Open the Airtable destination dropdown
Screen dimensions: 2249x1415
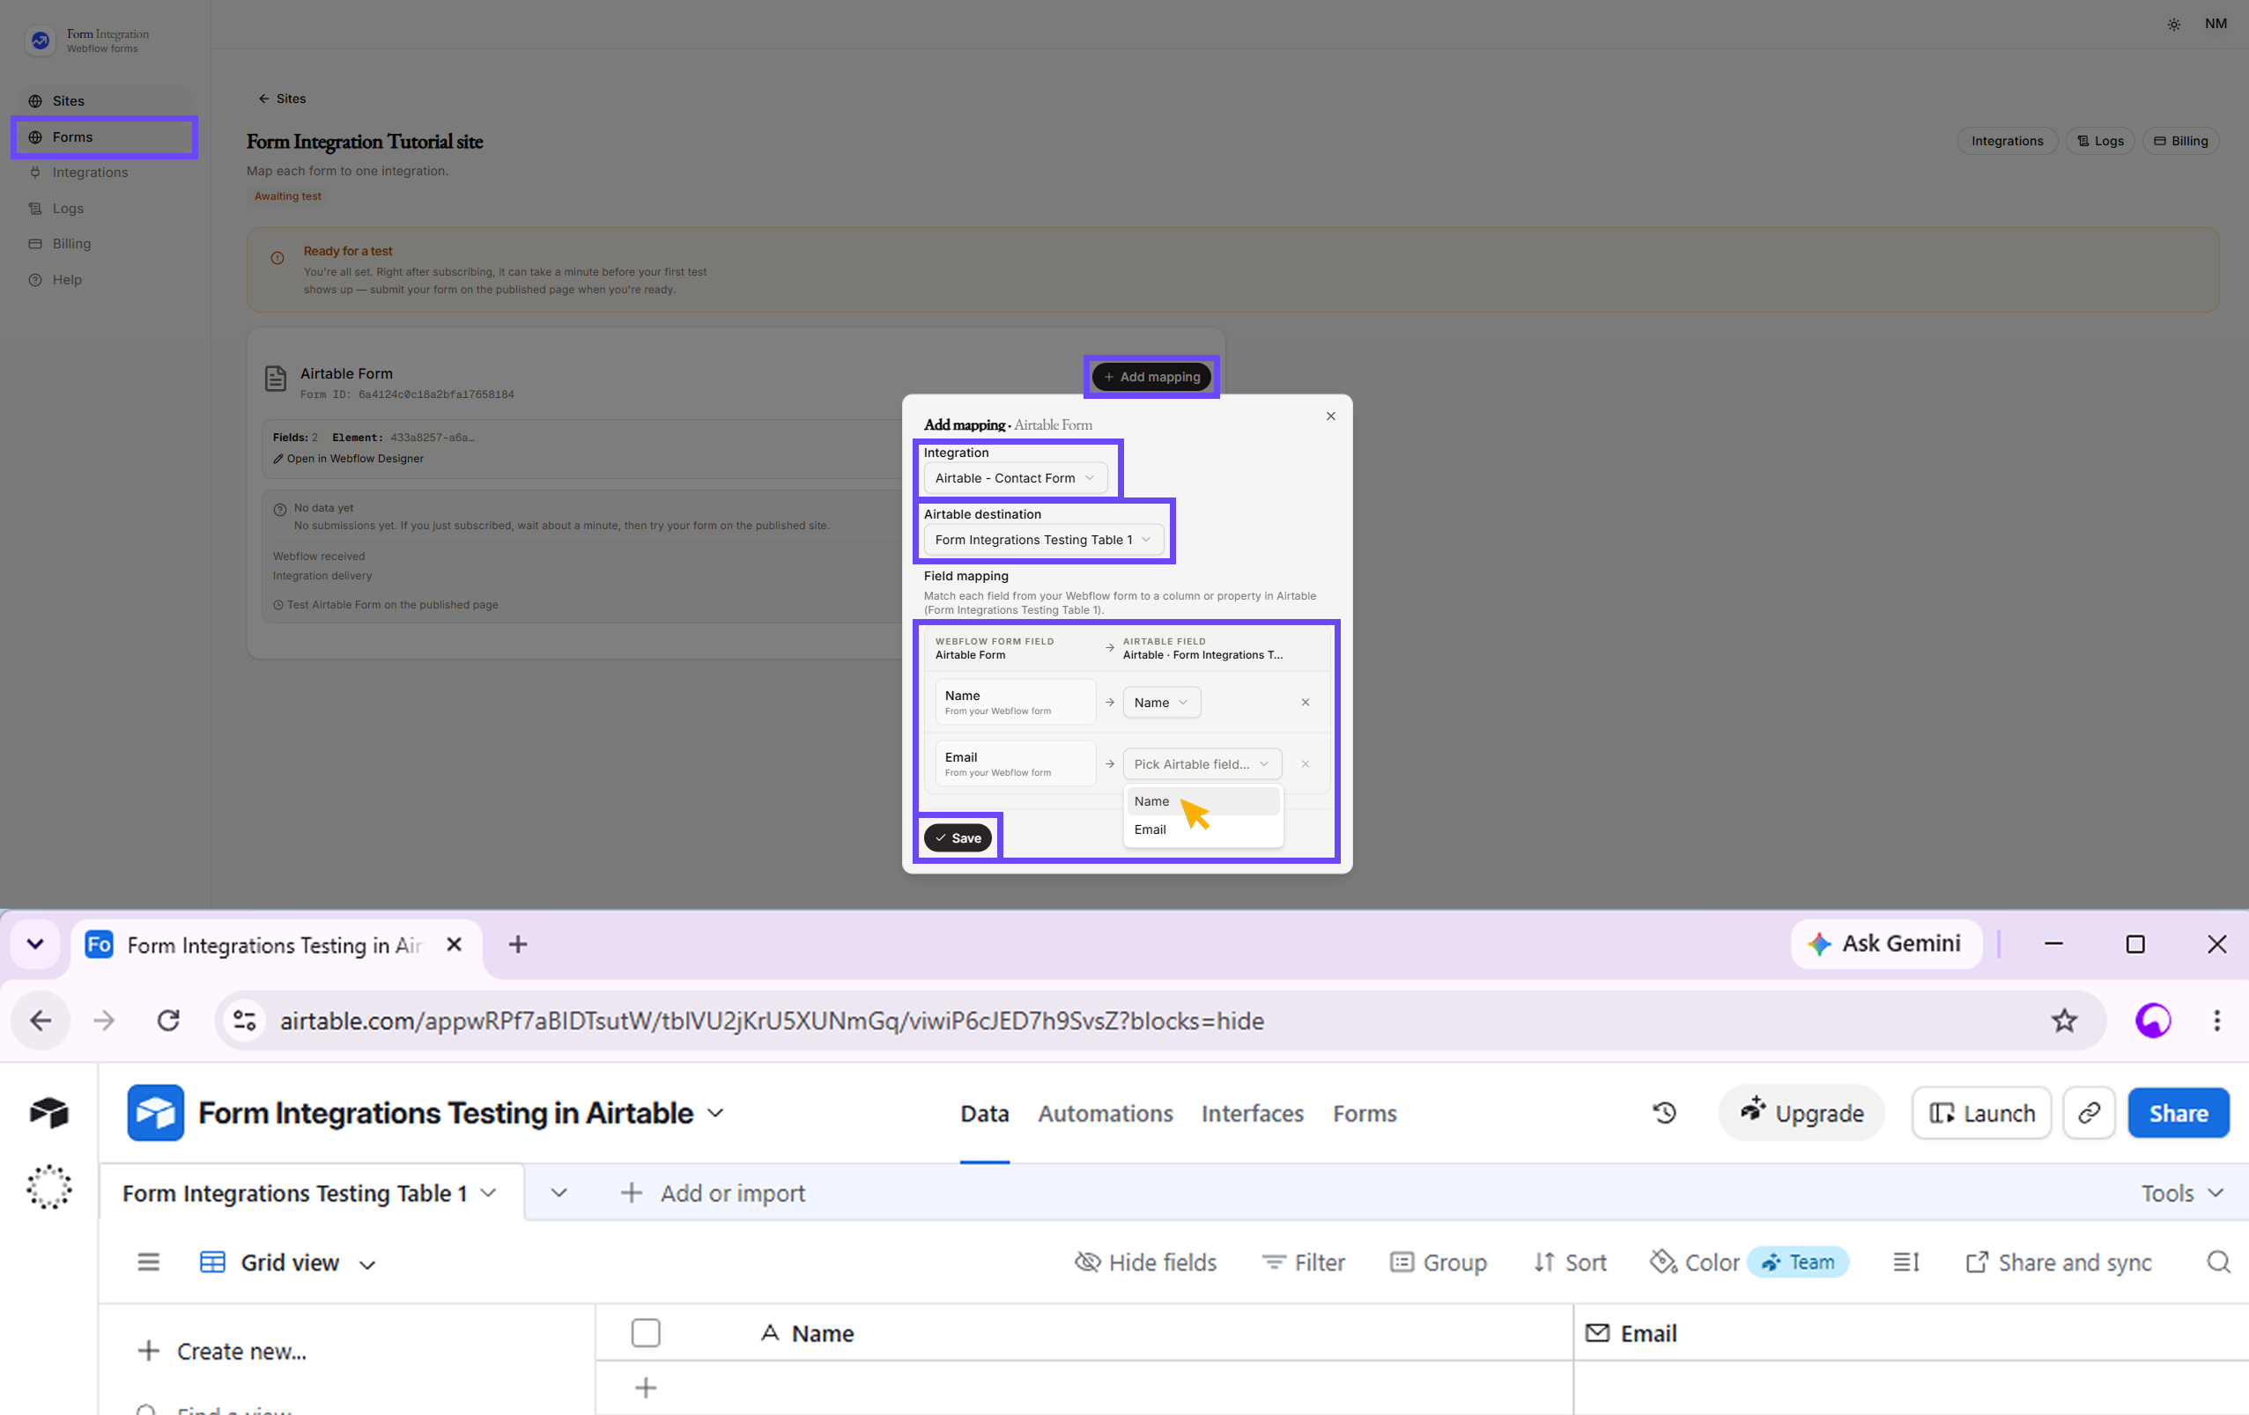(x=1042, y=540)
